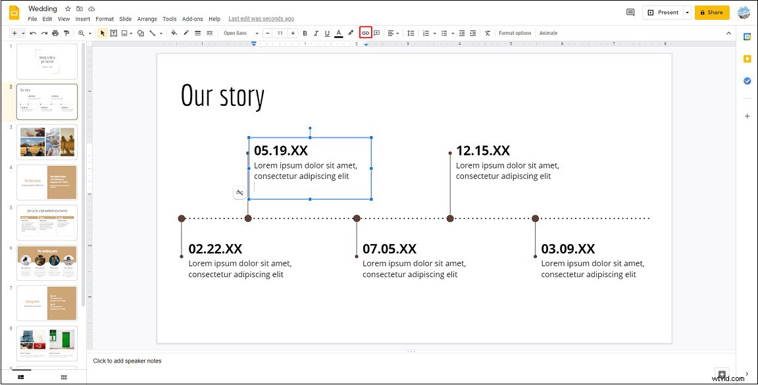This screenshot has height=385, width=758.
Task: Click the Share button
Action: [x=711, y=12]
